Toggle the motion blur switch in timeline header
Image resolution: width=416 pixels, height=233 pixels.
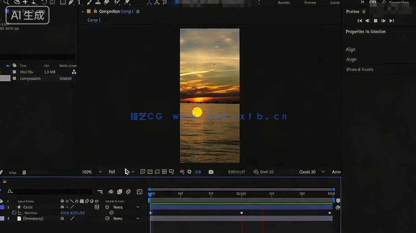pos(128,192)
